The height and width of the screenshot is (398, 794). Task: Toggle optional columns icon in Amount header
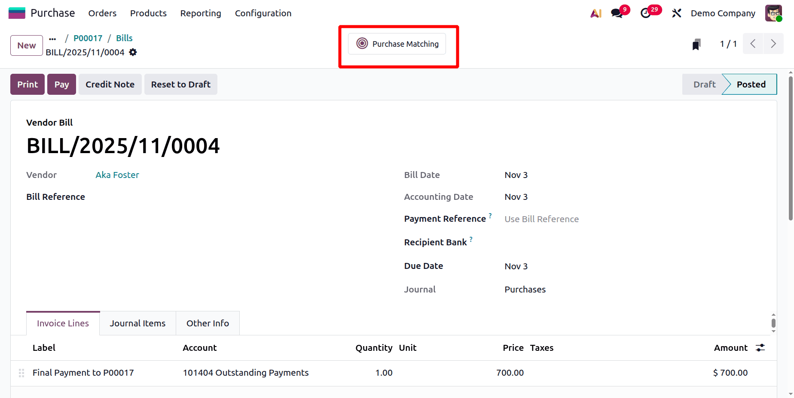pyautogui.click(x=760, y=347)
